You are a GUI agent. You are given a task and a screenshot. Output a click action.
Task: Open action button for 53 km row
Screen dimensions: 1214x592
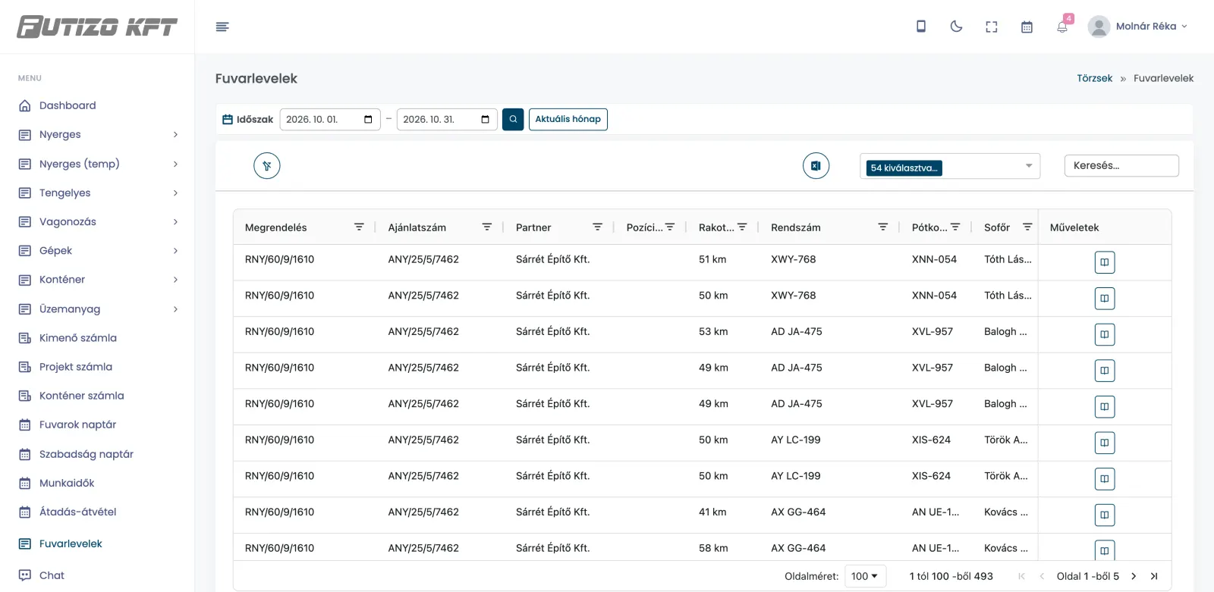point(1105,334)
